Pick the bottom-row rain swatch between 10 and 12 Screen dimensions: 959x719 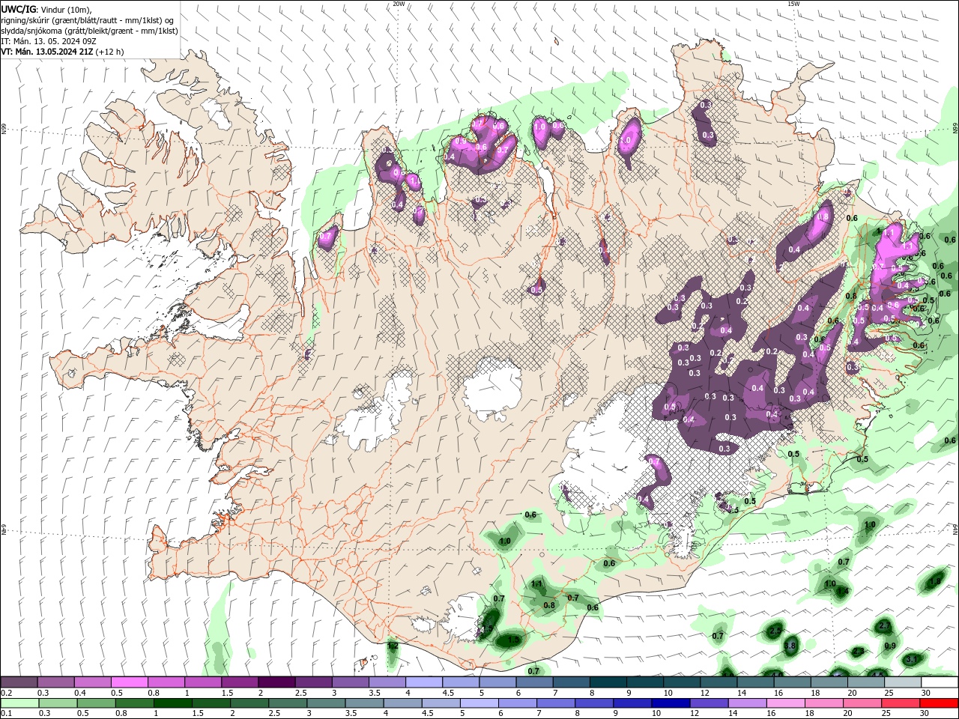coord(671,703)
